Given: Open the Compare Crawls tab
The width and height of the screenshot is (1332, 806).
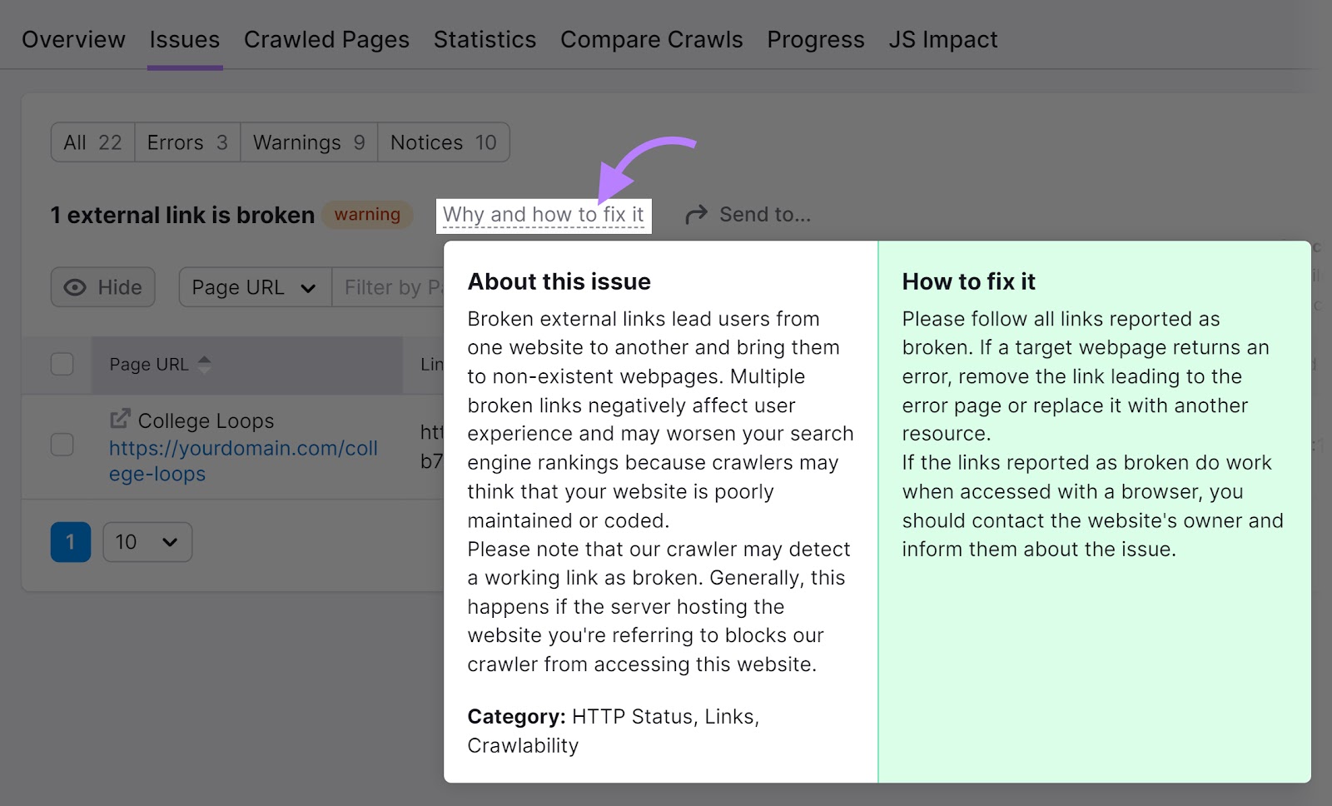Looking at the screenshot, I should [651, 38].
